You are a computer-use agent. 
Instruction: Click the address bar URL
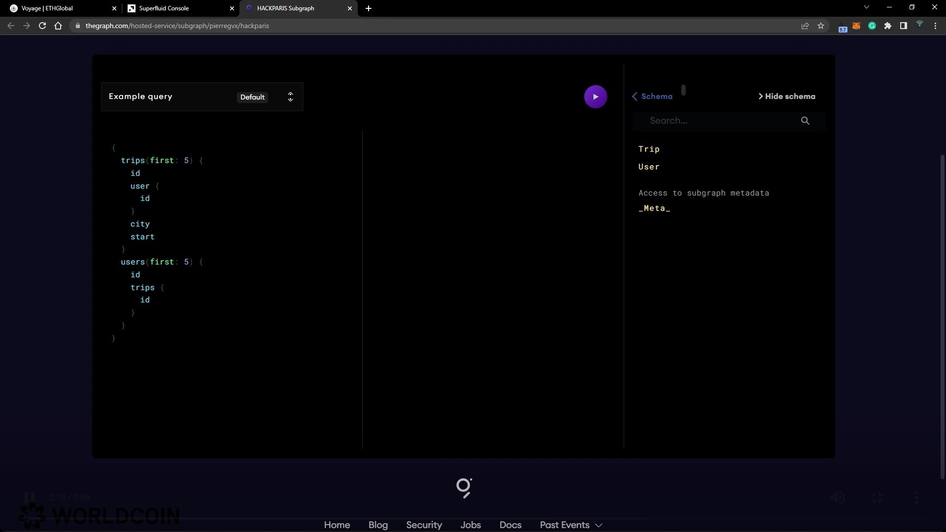click(x=177, y=26)
